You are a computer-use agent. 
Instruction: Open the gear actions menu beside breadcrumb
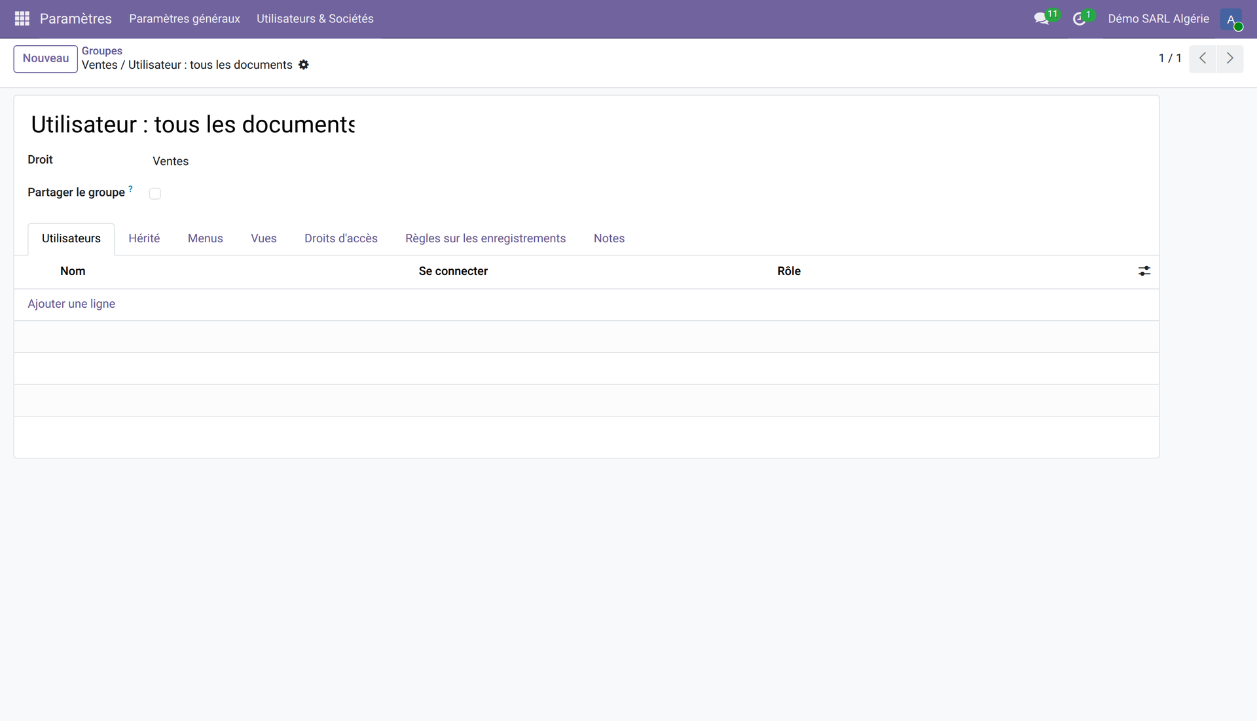[304, 65]
